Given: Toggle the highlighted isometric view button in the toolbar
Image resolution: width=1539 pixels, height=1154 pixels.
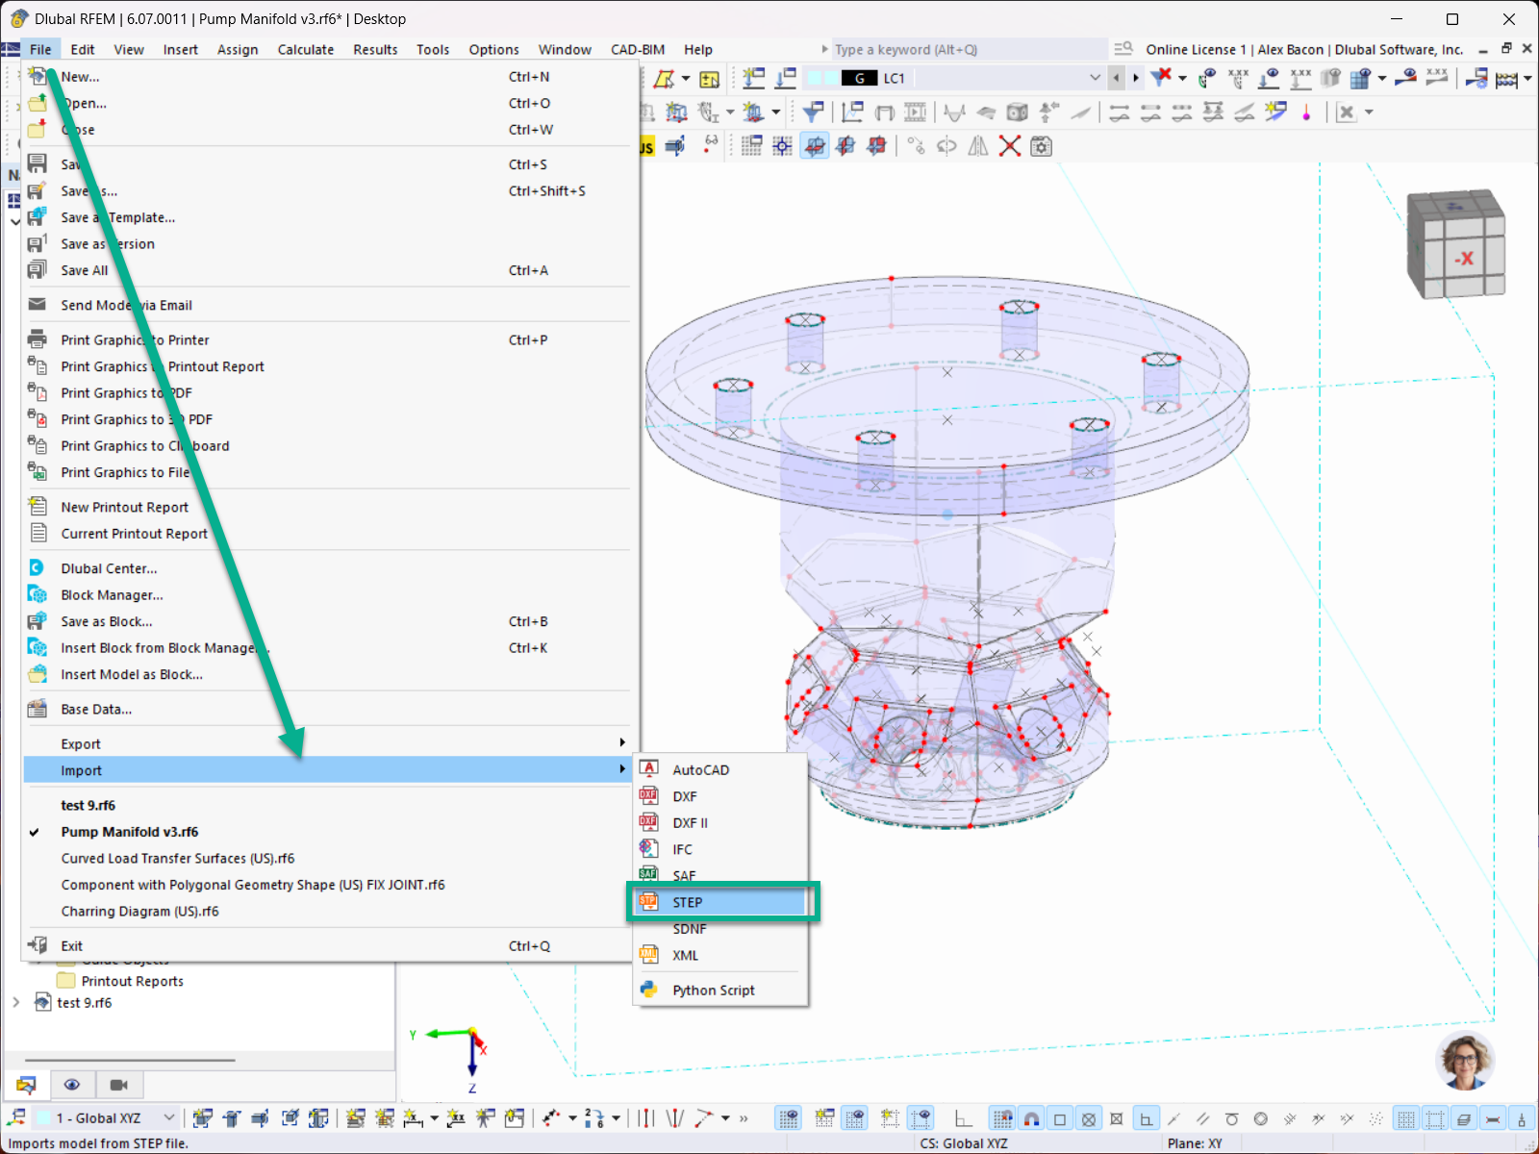Looking at the screenshot, I should coord(815,146).
